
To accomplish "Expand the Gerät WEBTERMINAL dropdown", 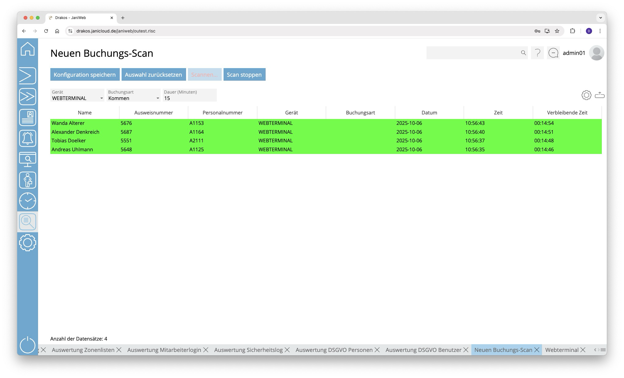I will point(101,98).
